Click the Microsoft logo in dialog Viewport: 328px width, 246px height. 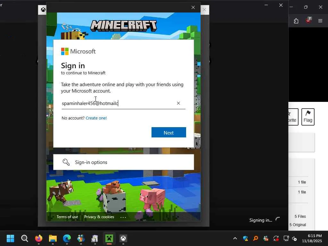tap(78, 51)
